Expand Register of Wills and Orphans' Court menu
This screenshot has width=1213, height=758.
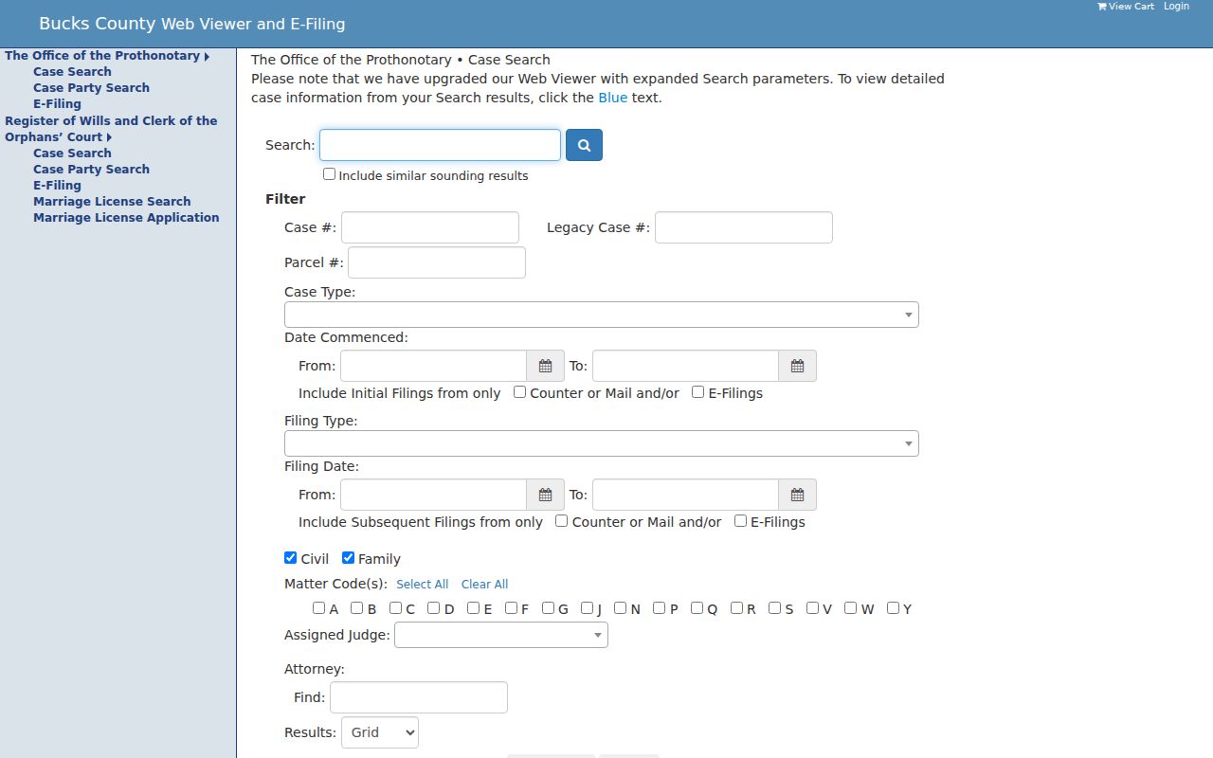tap(111, 129)
